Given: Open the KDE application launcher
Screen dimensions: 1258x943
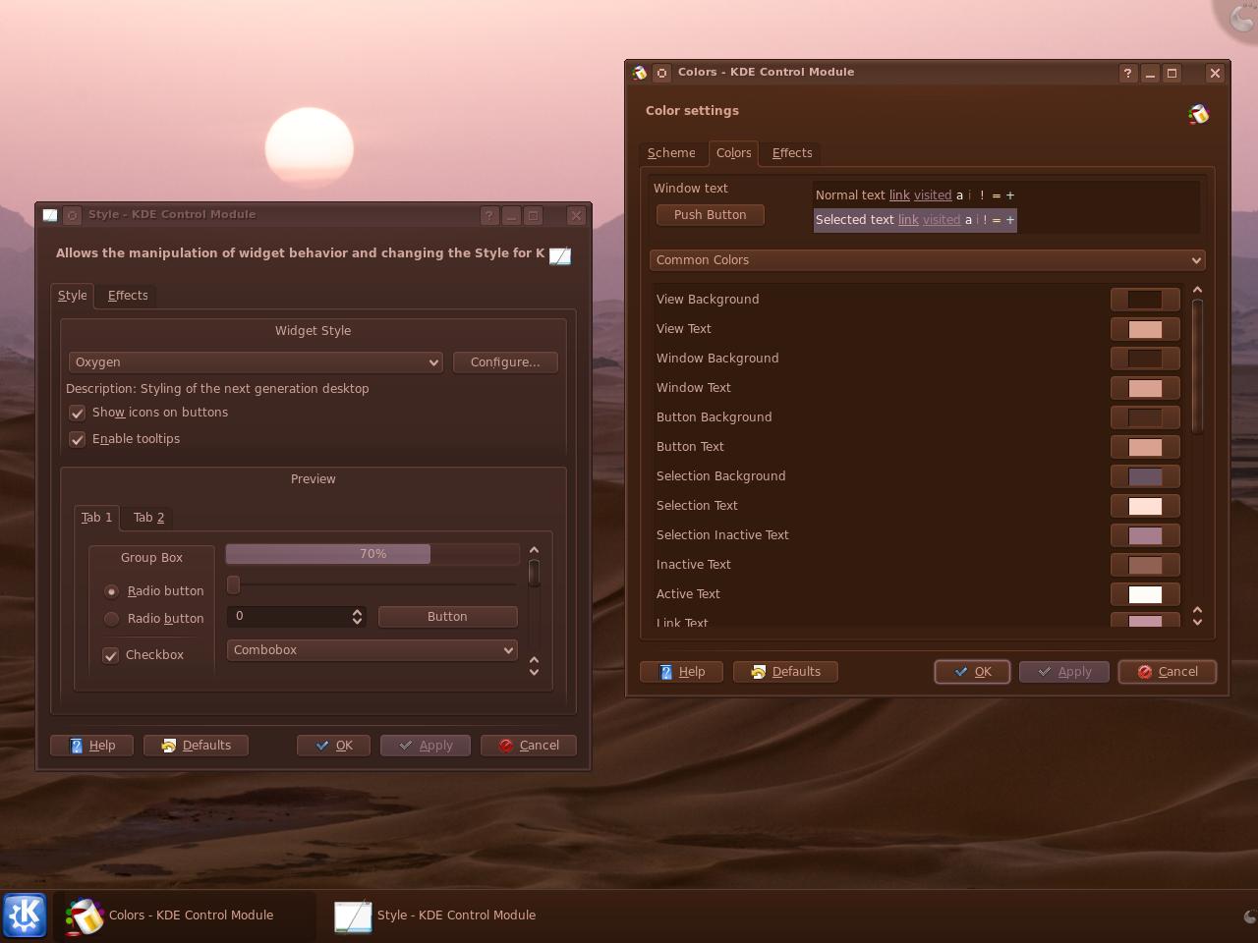Looking at the screenshot, I should [25, 915].
